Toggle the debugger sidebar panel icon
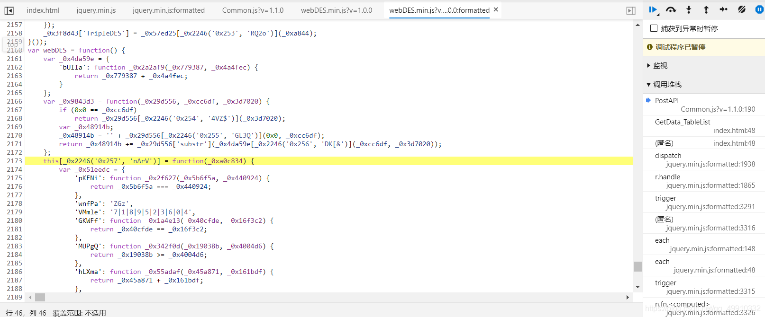 [x=631, y=10]
